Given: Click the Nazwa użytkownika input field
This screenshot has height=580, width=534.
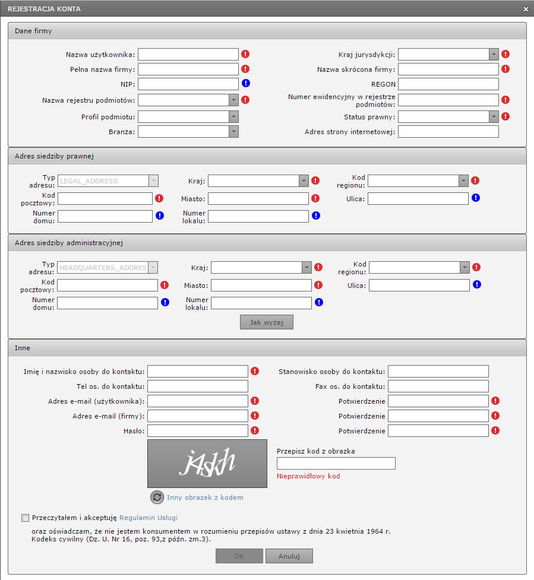Looking at the screenshot, I should click(188, 55).
